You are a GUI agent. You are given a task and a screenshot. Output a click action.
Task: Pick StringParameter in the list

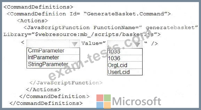(x=48, y=64)
